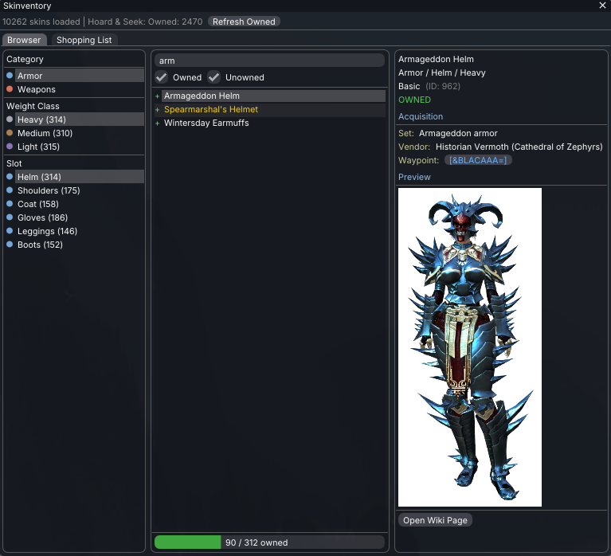611x556 pixels.
Task: Click the Armageddon Helm detail panel title
Action: (x=436, y=59)
